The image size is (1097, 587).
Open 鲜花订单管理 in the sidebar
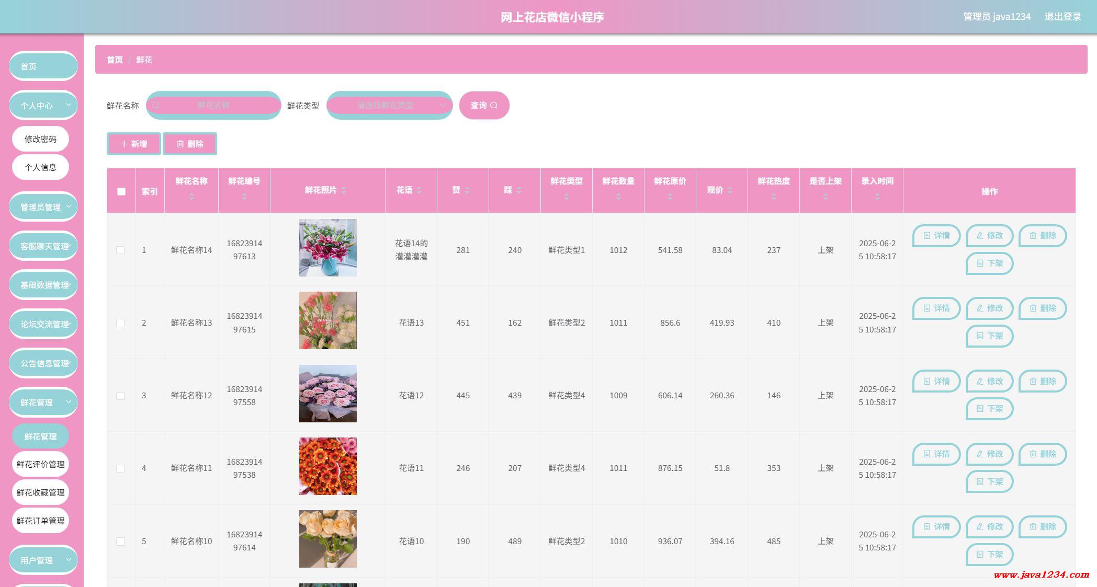point(40,521)
